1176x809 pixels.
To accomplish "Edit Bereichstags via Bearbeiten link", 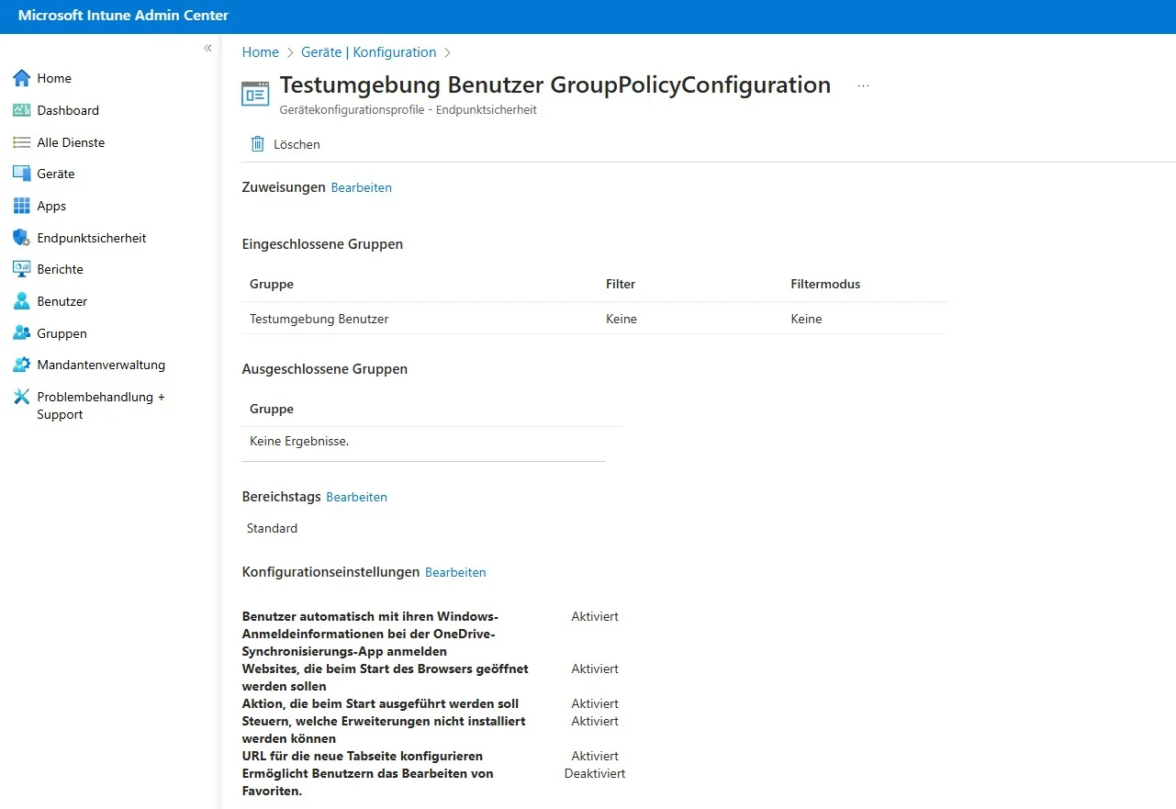I will tap(356, 497).
